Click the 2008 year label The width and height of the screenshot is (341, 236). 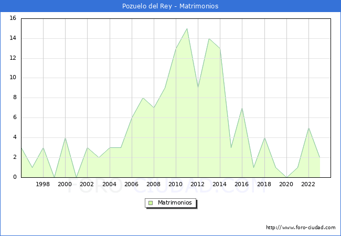click(x=153, y=185)
